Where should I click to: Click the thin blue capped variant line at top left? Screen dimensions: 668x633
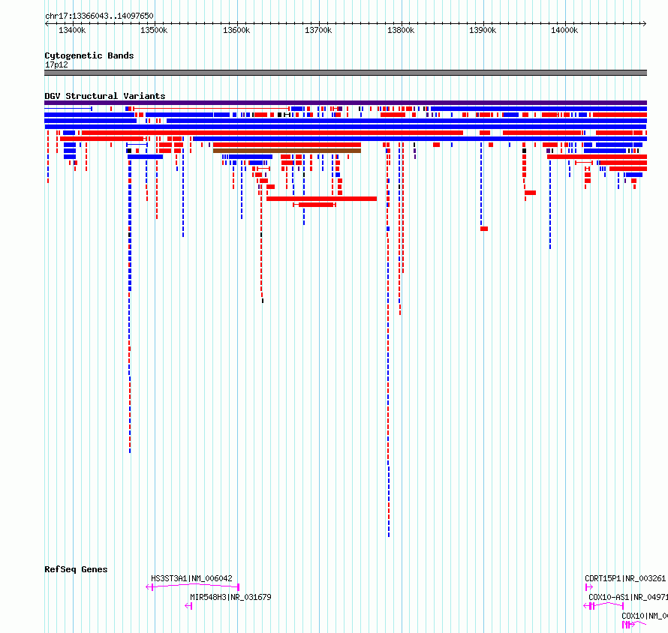tap(68, 109)
